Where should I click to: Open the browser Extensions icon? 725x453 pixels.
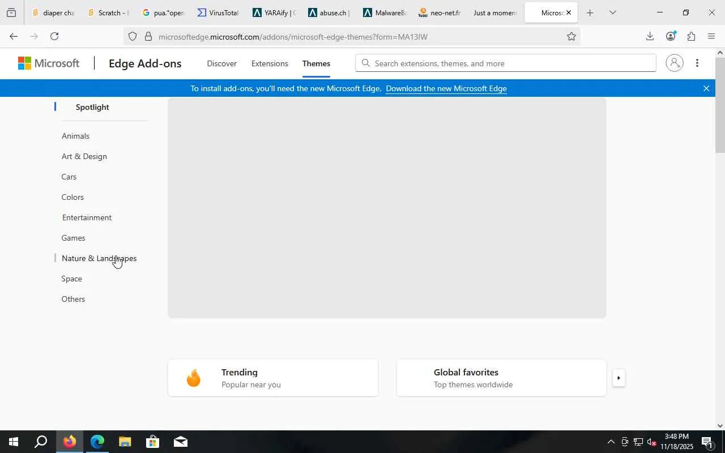point(691,36)
